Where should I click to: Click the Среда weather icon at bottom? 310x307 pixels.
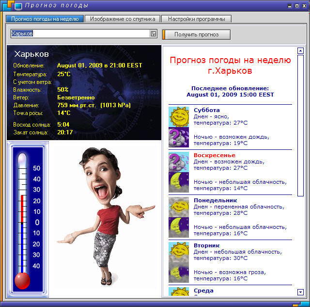178,291
